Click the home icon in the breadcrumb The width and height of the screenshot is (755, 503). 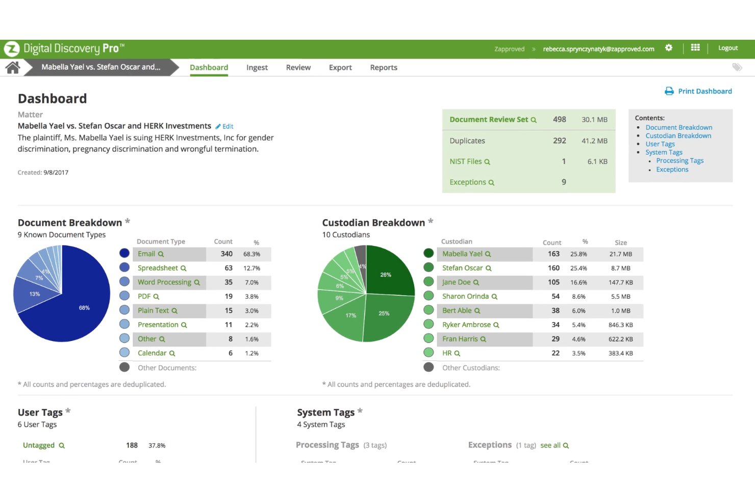click(13, 67)
